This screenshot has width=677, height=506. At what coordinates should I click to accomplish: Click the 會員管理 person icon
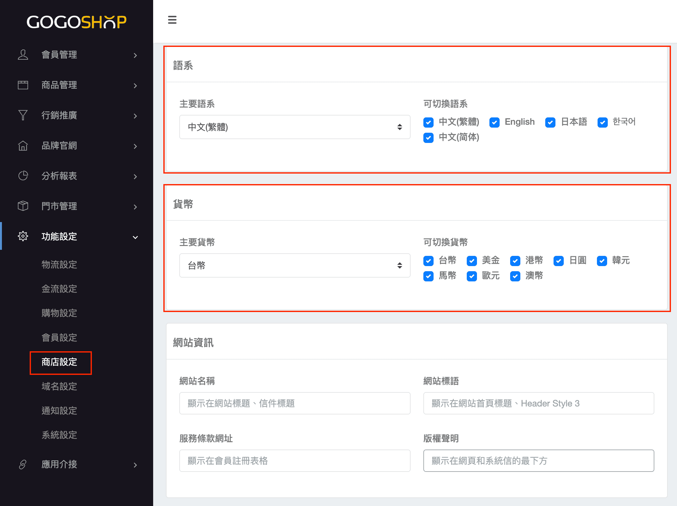click(x=23, y=55)
